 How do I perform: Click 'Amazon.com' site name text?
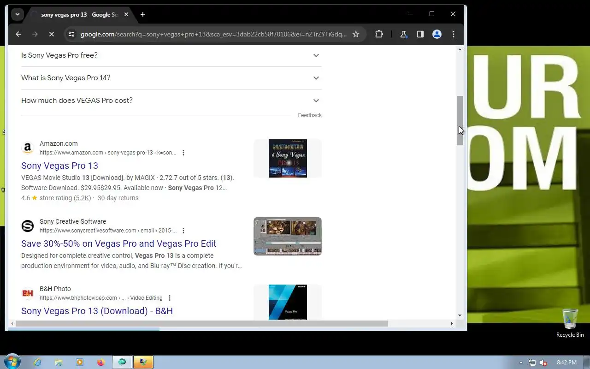(x=59, y=143)
